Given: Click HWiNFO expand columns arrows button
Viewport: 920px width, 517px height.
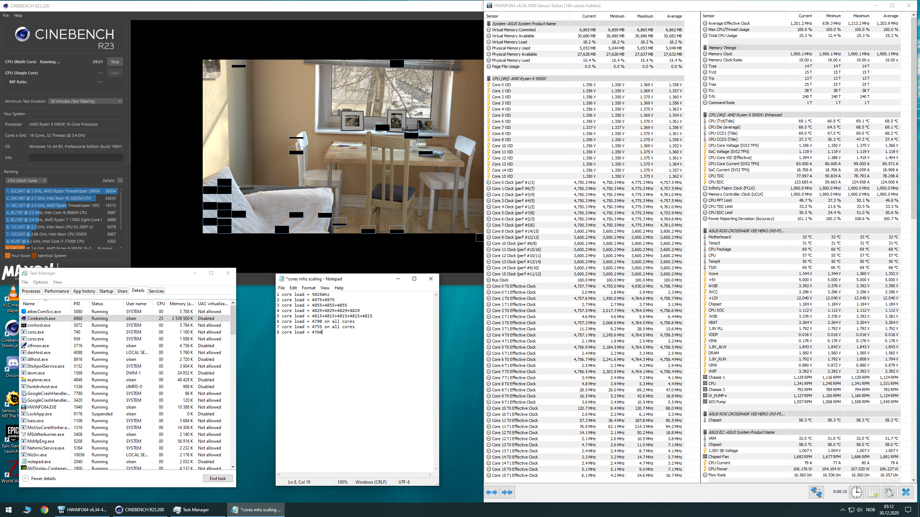Looking at the screenshot, I should [x=492, y=492].
